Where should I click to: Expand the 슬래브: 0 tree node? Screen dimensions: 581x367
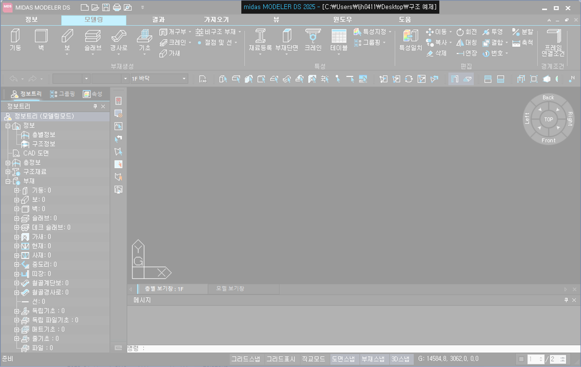tap(17, 218)
